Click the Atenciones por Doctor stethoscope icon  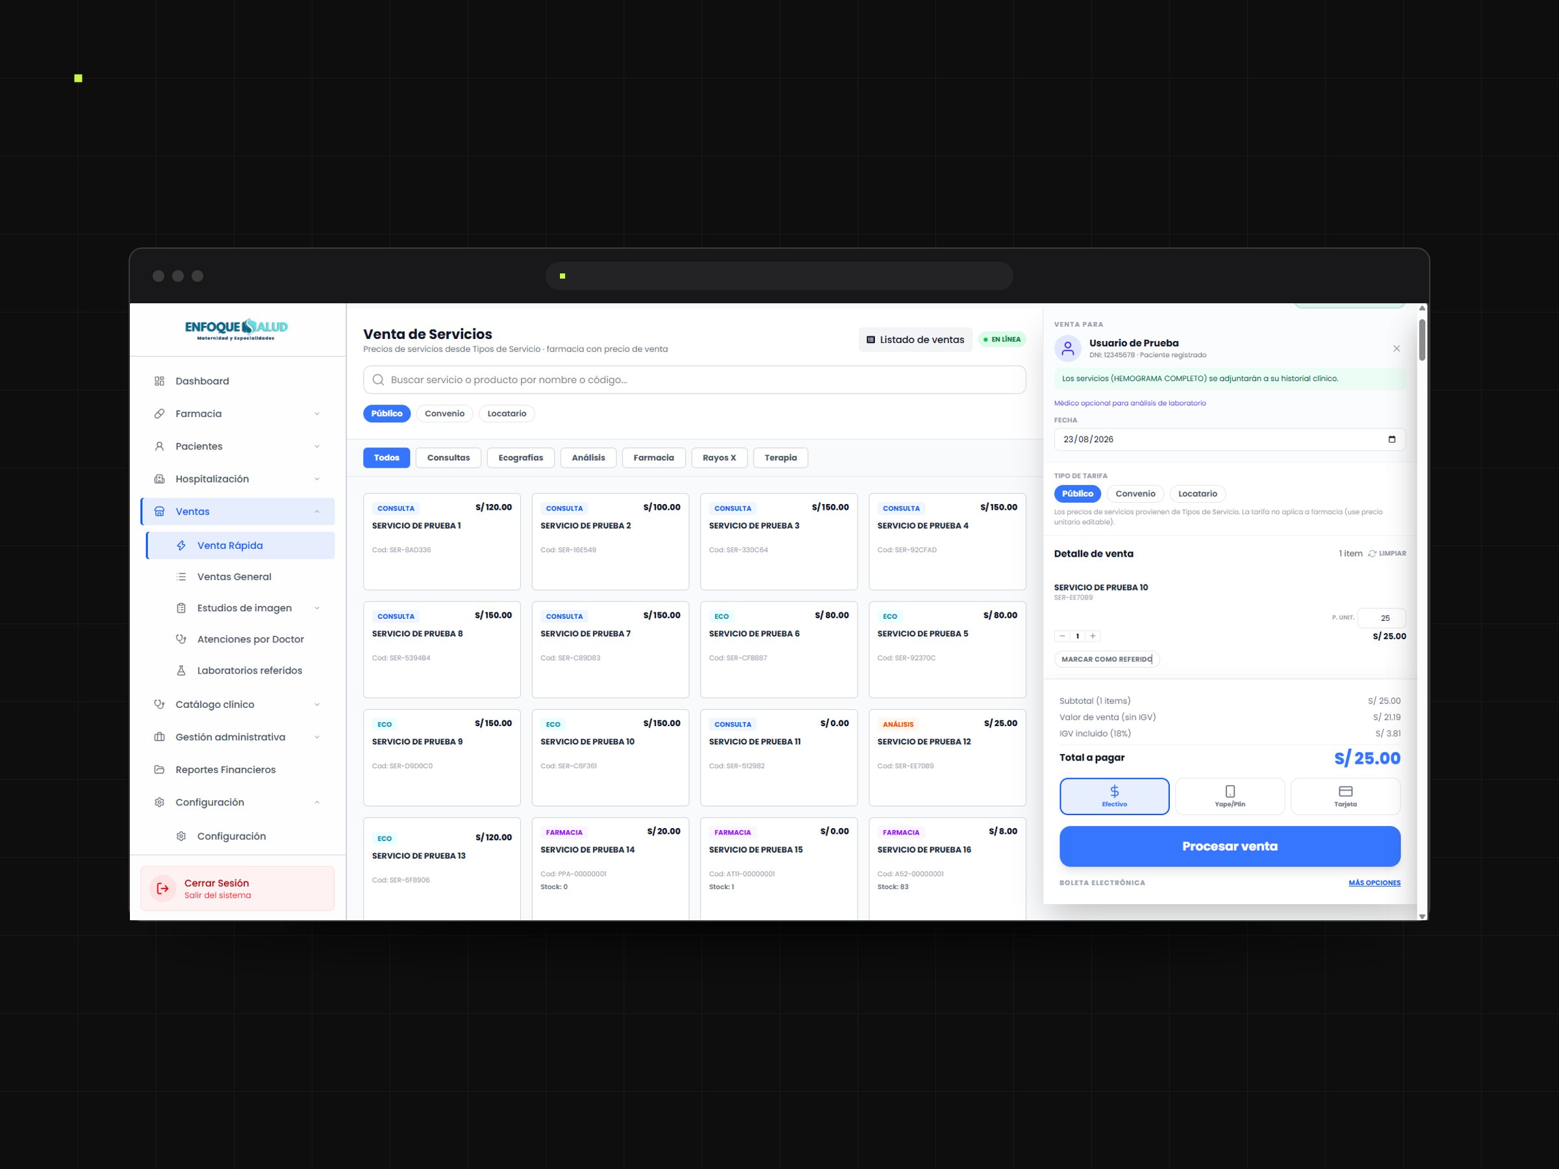(181, 639)
